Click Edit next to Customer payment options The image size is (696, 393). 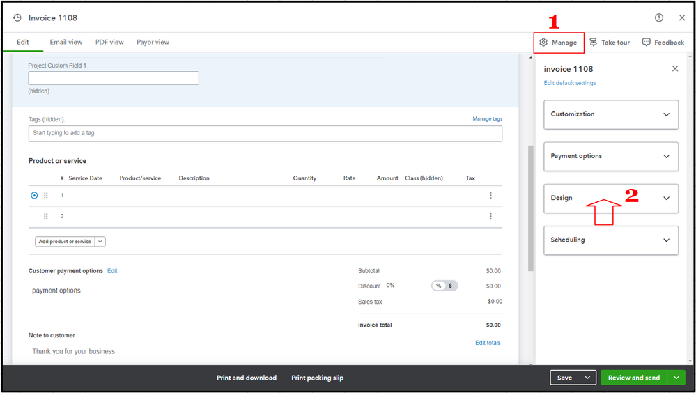click(112, 271)
